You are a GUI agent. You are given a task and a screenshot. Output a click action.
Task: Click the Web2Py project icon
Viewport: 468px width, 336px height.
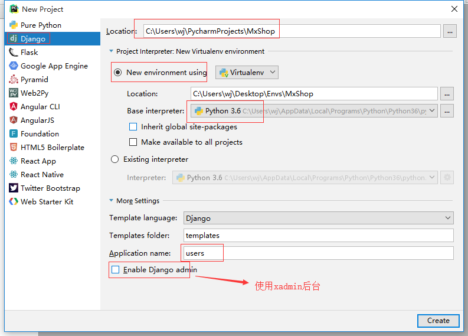(x=14, y=93)
